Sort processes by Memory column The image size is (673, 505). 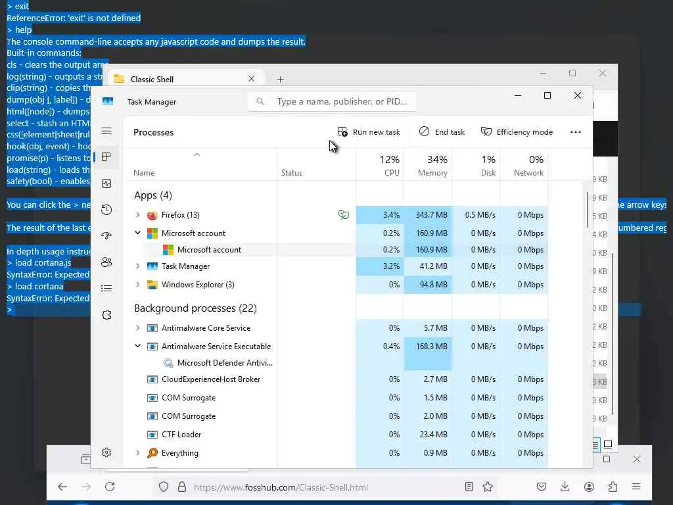point(428,165)
